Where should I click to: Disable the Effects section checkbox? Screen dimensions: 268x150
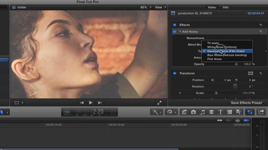175,25
